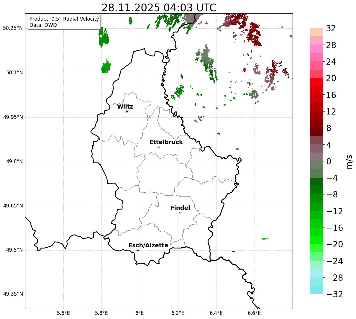Screen dimensions: 356x319
Task: Click the small bright green echo near 6.6°E
Action: coord(265,239)
